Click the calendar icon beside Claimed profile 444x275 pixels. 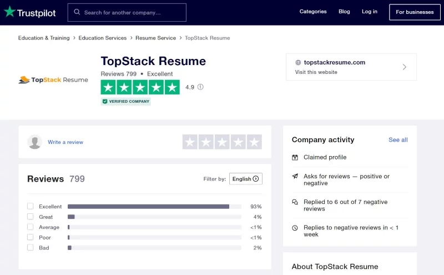pos(295,157)
